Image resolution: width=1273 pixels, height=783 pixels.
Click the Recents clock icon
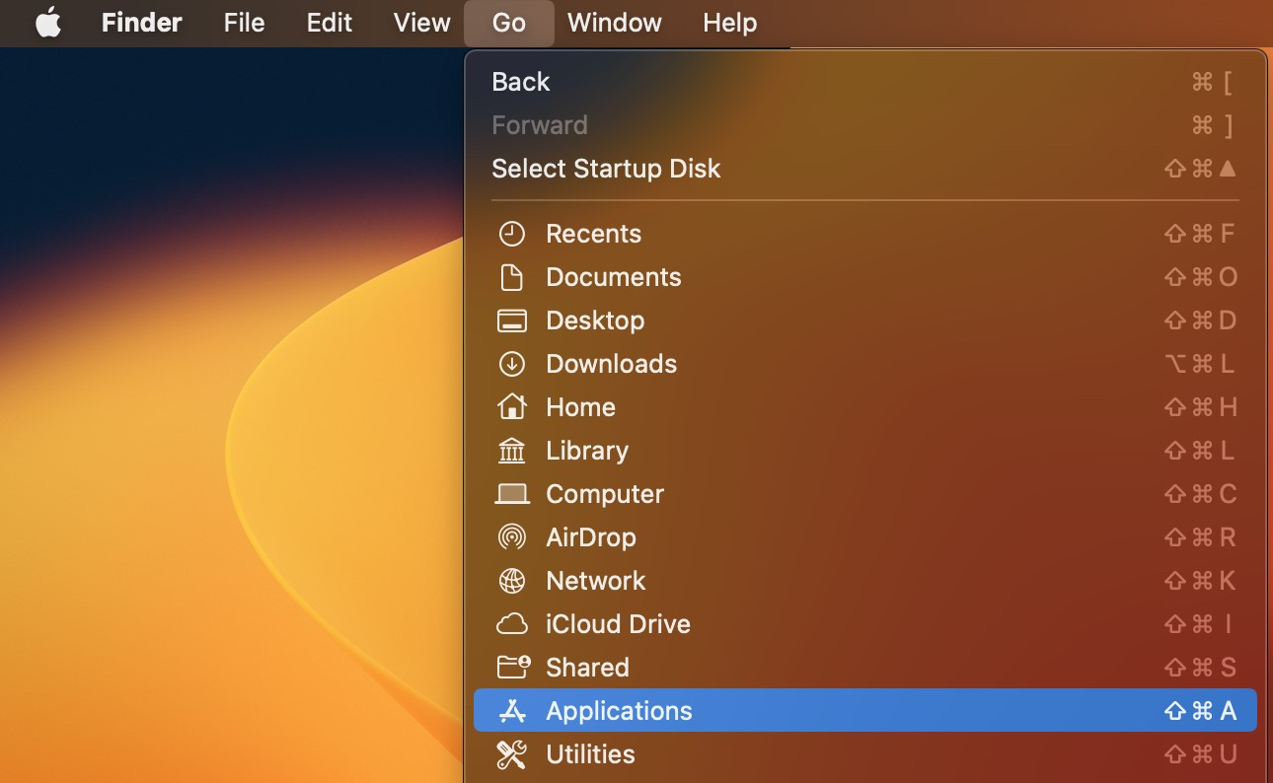point(511,234)
